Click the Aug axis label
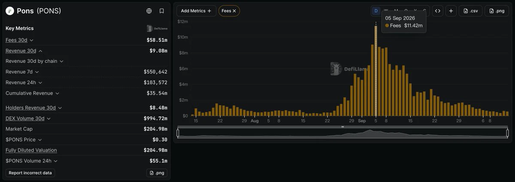Image resolution: width=515 pixels, height=182 pixels. [x=254, y=121]
